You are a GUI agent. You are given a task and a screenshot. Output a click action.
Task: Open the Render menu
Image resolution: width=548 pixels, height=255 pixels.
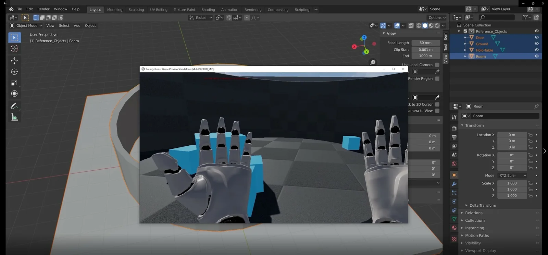(43, 9)
